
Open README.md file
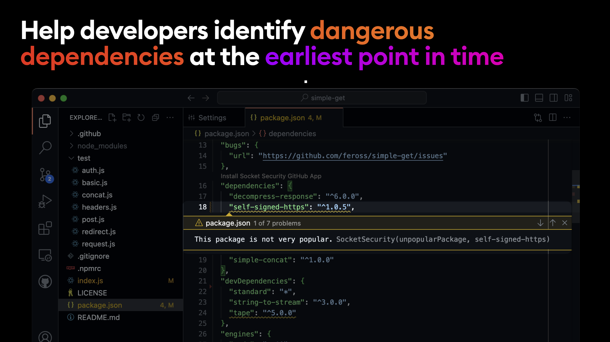click(x=121, y=317)
